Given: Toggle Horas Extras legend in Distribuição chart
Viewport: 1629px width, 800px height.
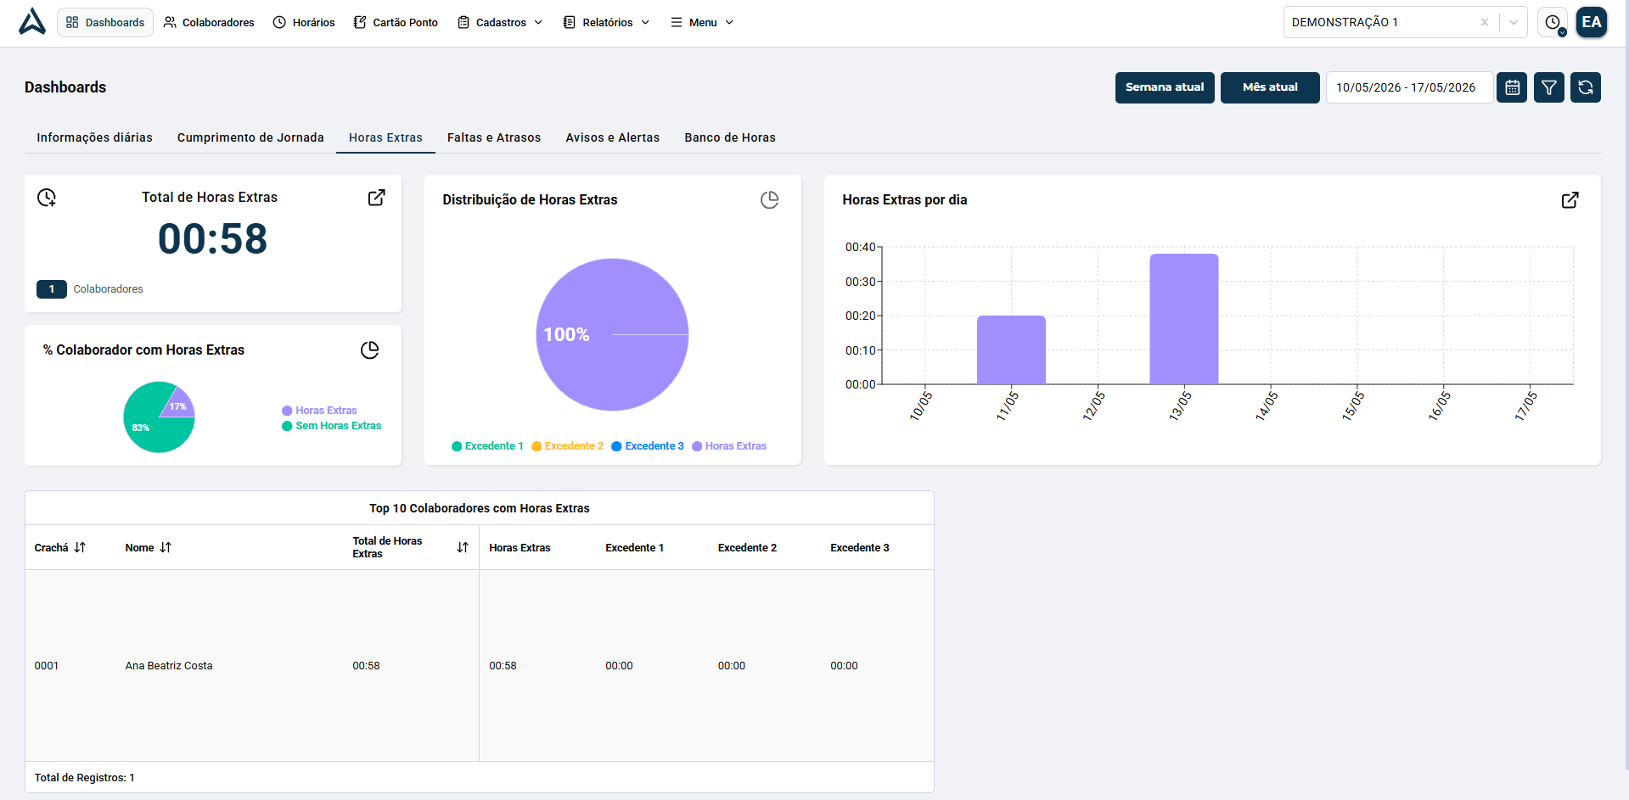Looking at the screenshot, I should click(x=729, y=446).
